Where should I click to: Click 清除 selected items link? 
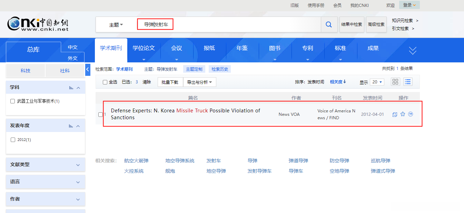point(147,82)
